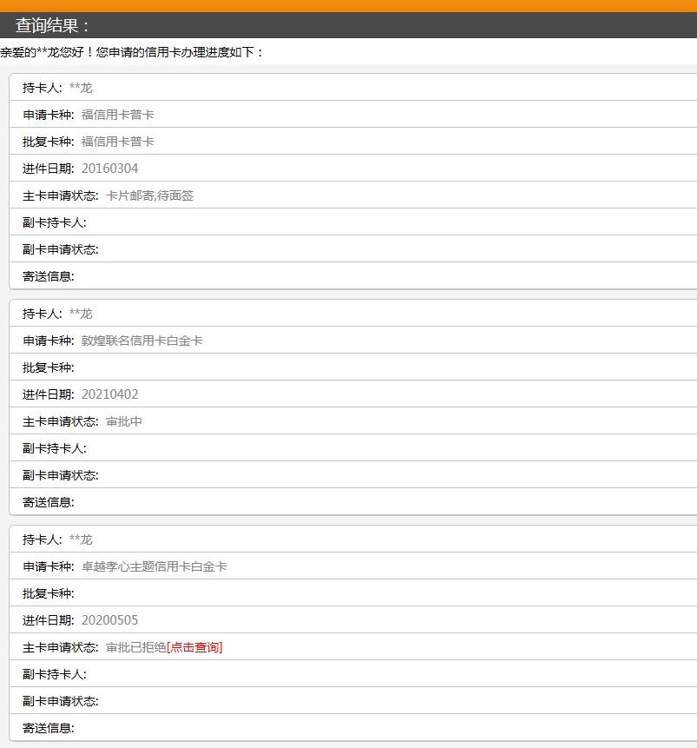Click the 进件日期 label beside 20210402

click(x=48, y=394)
